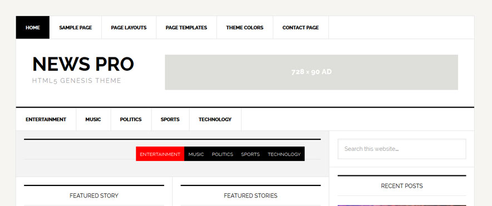Open Technology in the secondary navigation bar
This screenshot has height=206, width=492.
pos(215,119)
